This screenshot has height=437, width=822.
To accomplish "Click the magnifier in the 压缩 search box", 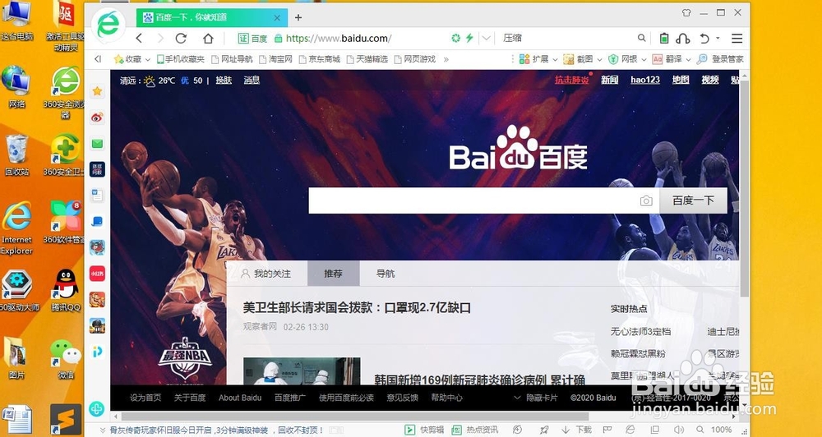I will [x=642, y=38].
